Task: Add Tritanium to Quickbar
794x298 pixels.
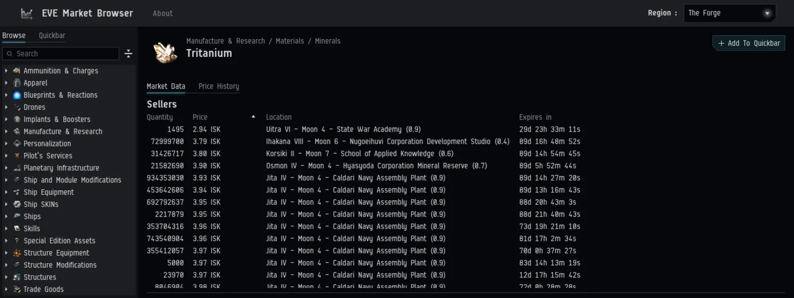Action: [749, 43]
